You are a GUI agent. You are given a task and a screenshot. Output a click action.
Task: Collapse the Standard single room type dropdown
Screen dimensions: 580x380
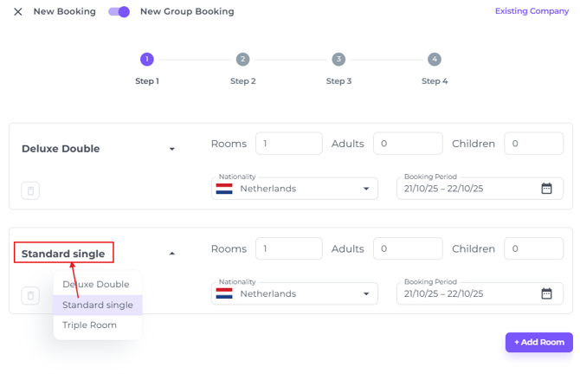(171, 254)
